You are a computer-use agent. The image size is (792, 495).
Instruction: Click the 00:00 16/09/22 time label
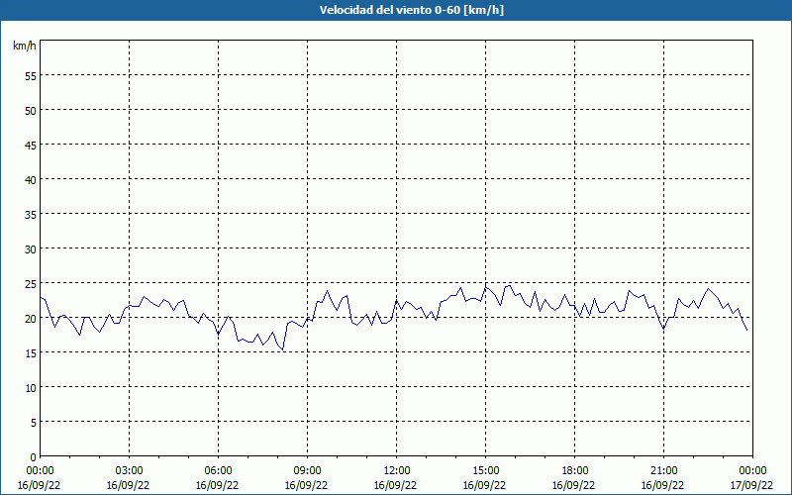coord(40,478)
